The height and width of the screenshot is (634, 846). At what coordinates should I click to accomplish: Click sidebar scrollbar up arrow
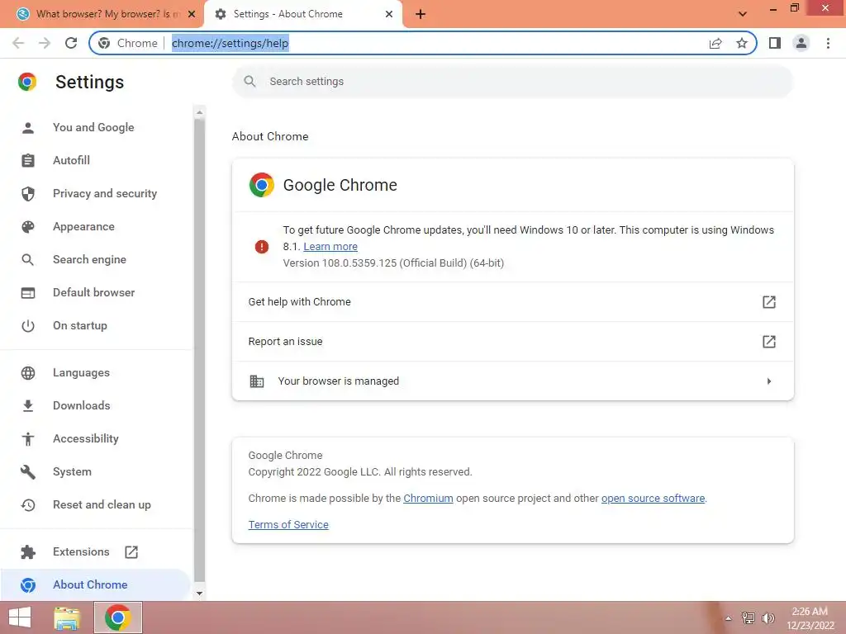tap(199, 112)
